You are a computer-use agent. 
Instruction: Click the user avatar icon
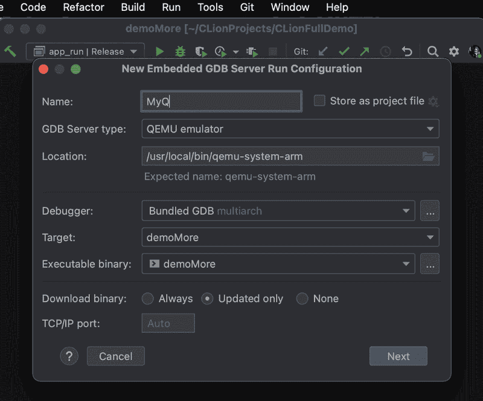[x=475, y=51]
